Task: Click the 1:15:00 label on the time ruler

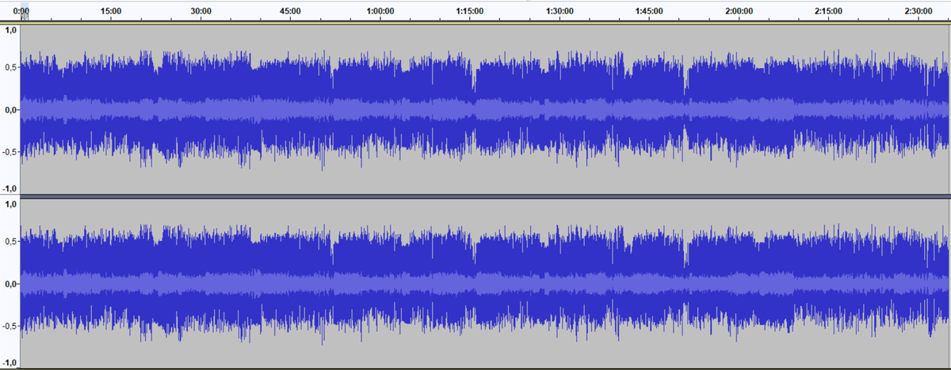Action: (x=470, y=11)
